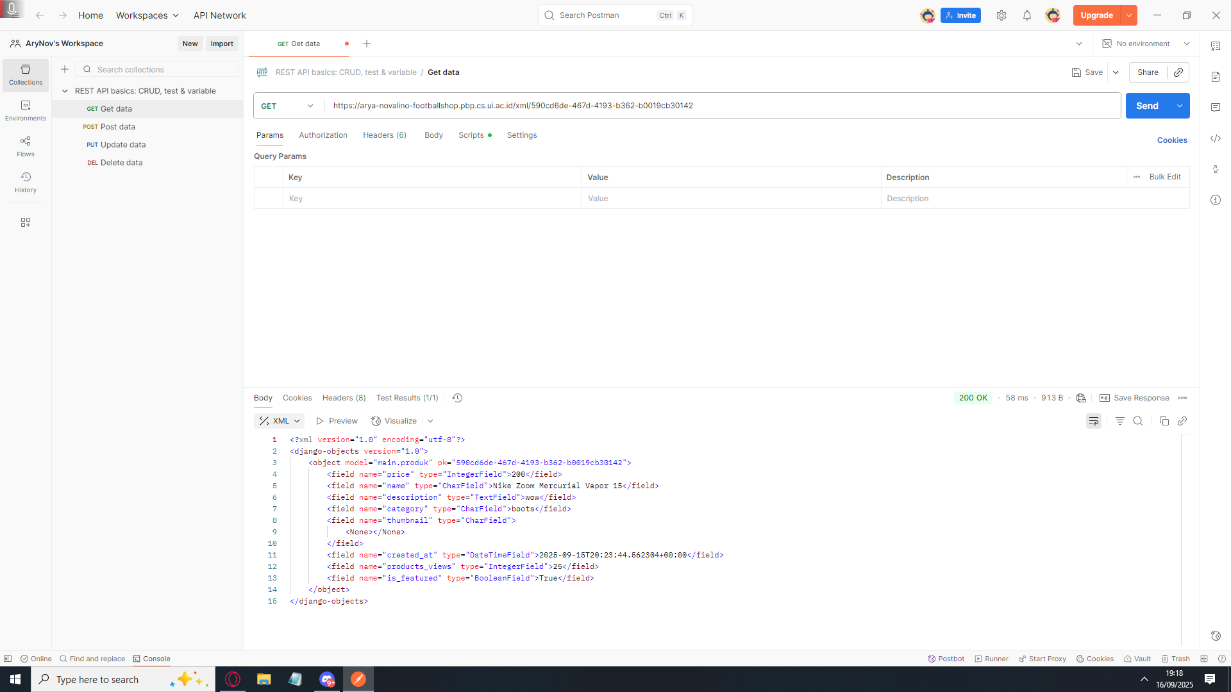
Task: Open the Test Results response tab
Action: (407, 398)
